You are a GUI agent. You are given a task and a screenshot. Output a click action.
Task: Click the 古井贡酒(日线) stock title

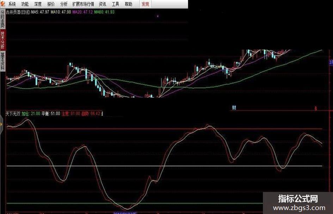(18, 12)
